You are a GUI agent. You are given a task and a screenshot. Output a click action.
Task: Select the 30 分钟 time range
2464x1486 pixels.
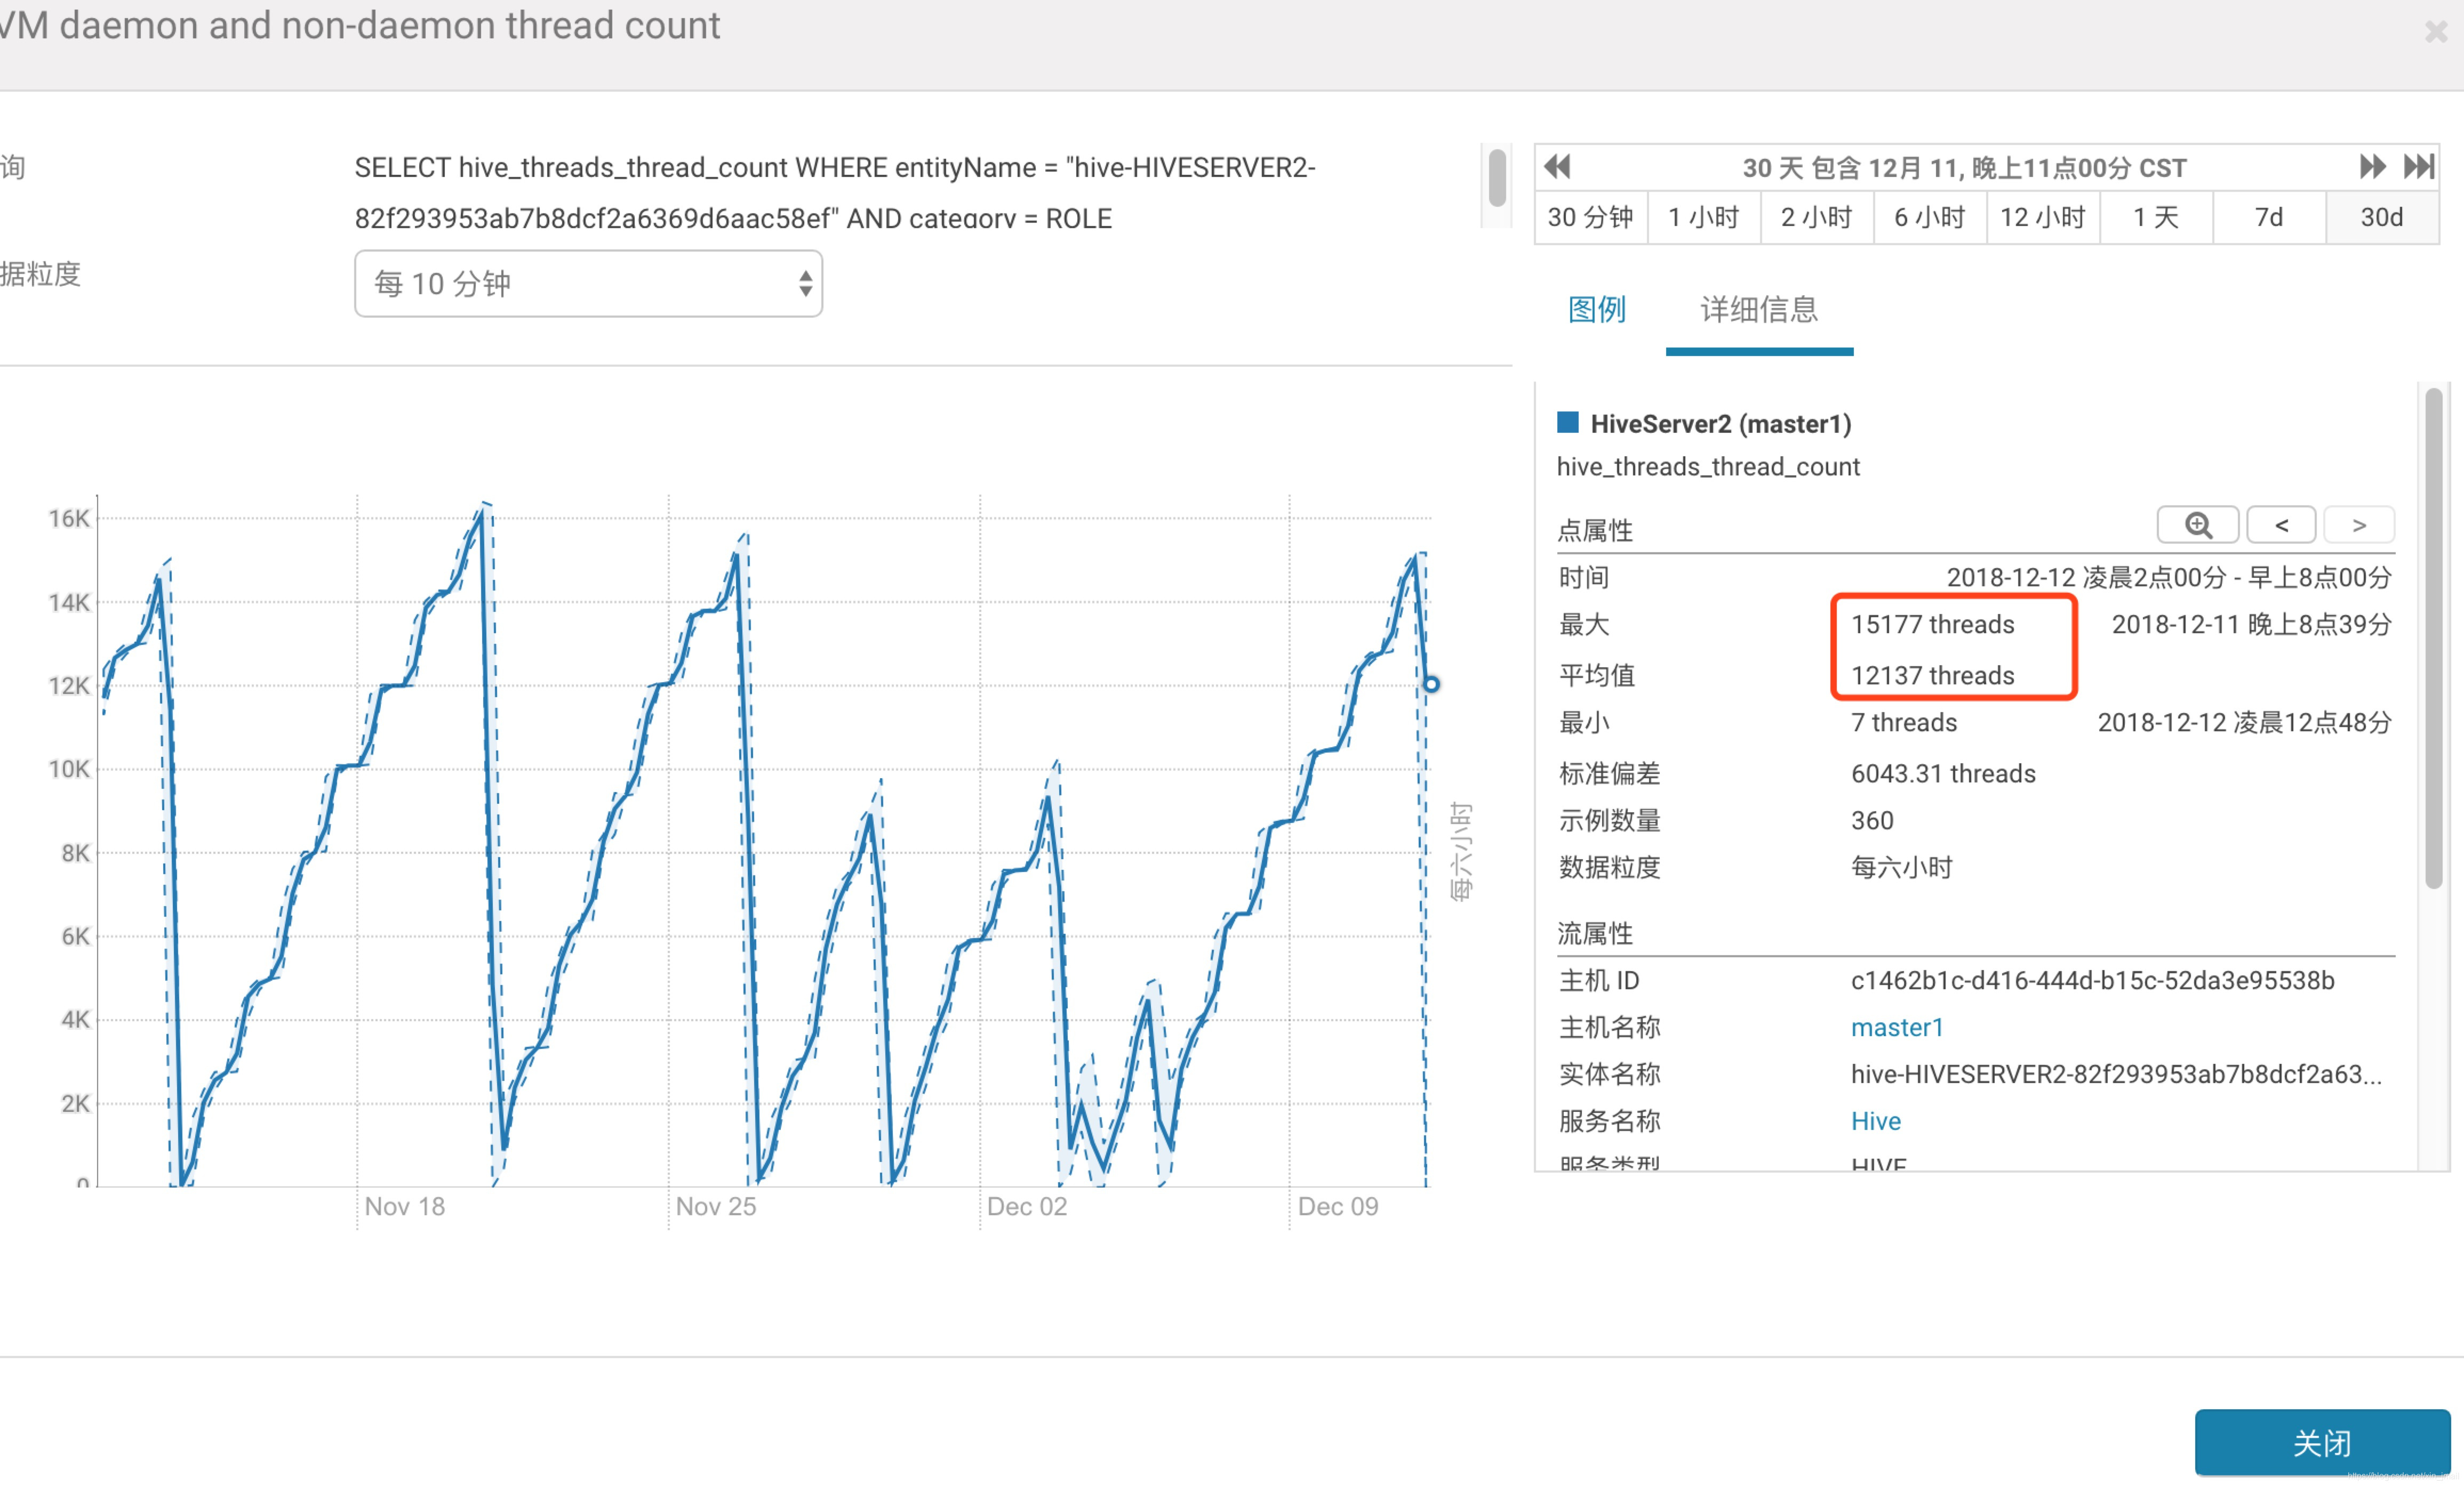pos(1590,217)
